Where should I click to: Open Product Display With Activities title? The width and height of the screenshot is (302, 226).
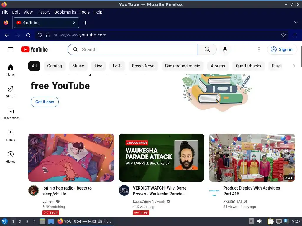(252, 191)
